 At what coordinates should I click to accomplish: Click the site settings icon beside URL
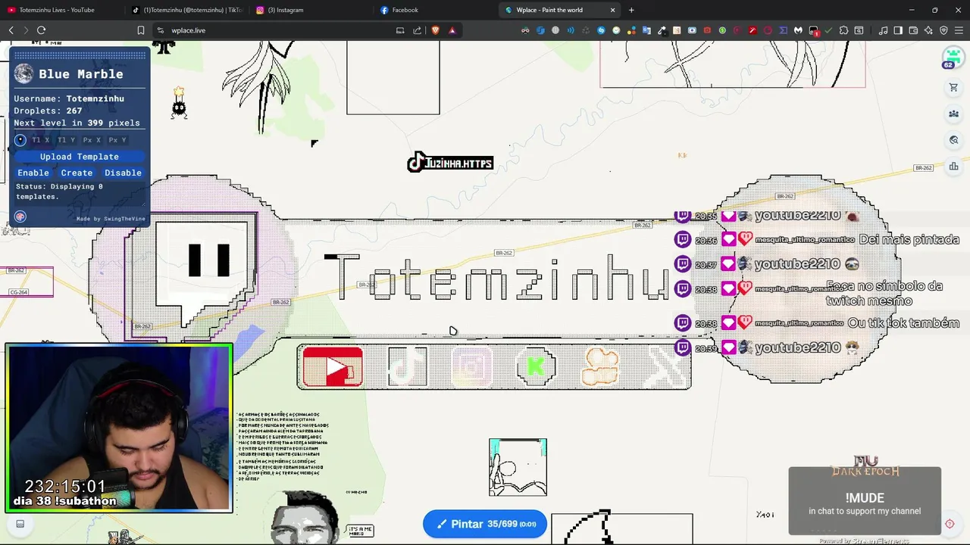point(160,30)
